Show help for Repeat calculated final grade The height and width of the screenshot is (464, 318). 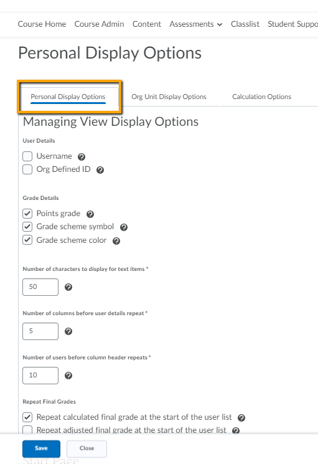241,417
